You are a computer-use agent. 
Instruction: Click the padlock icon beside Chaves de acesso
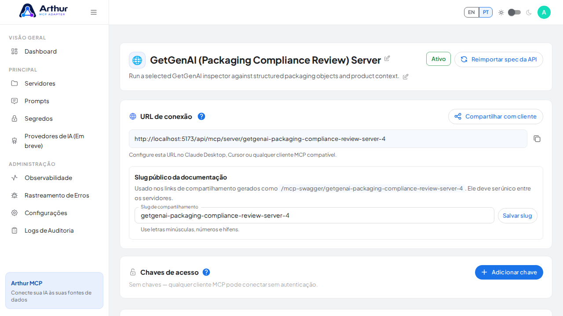[133, 272]
